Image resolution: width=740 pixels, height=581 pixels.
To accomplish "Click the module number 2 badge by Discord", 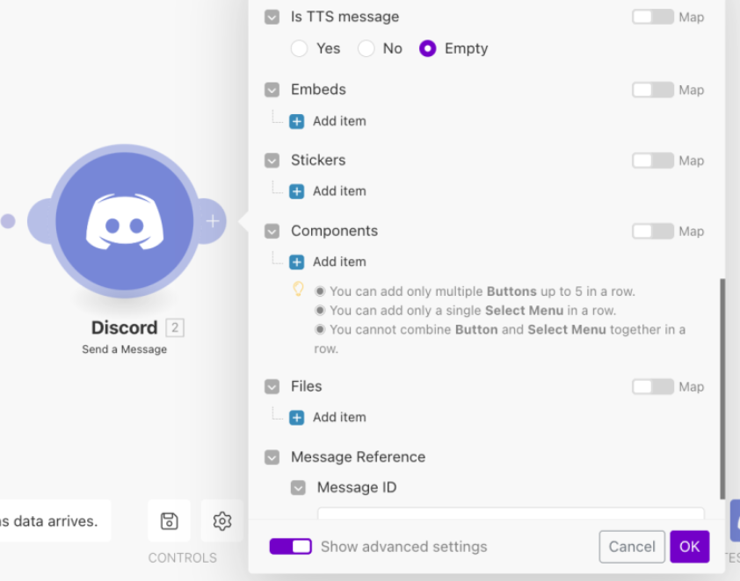I will pyautogui.click(x=175, y=327).
